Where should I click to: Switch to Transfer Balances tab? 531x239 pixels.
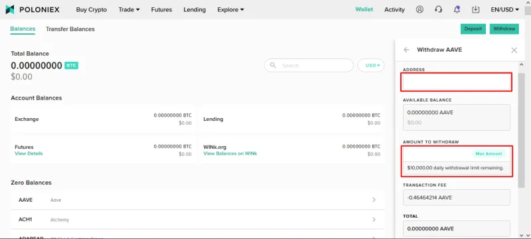pyautogui.click(x=70, y=29)
